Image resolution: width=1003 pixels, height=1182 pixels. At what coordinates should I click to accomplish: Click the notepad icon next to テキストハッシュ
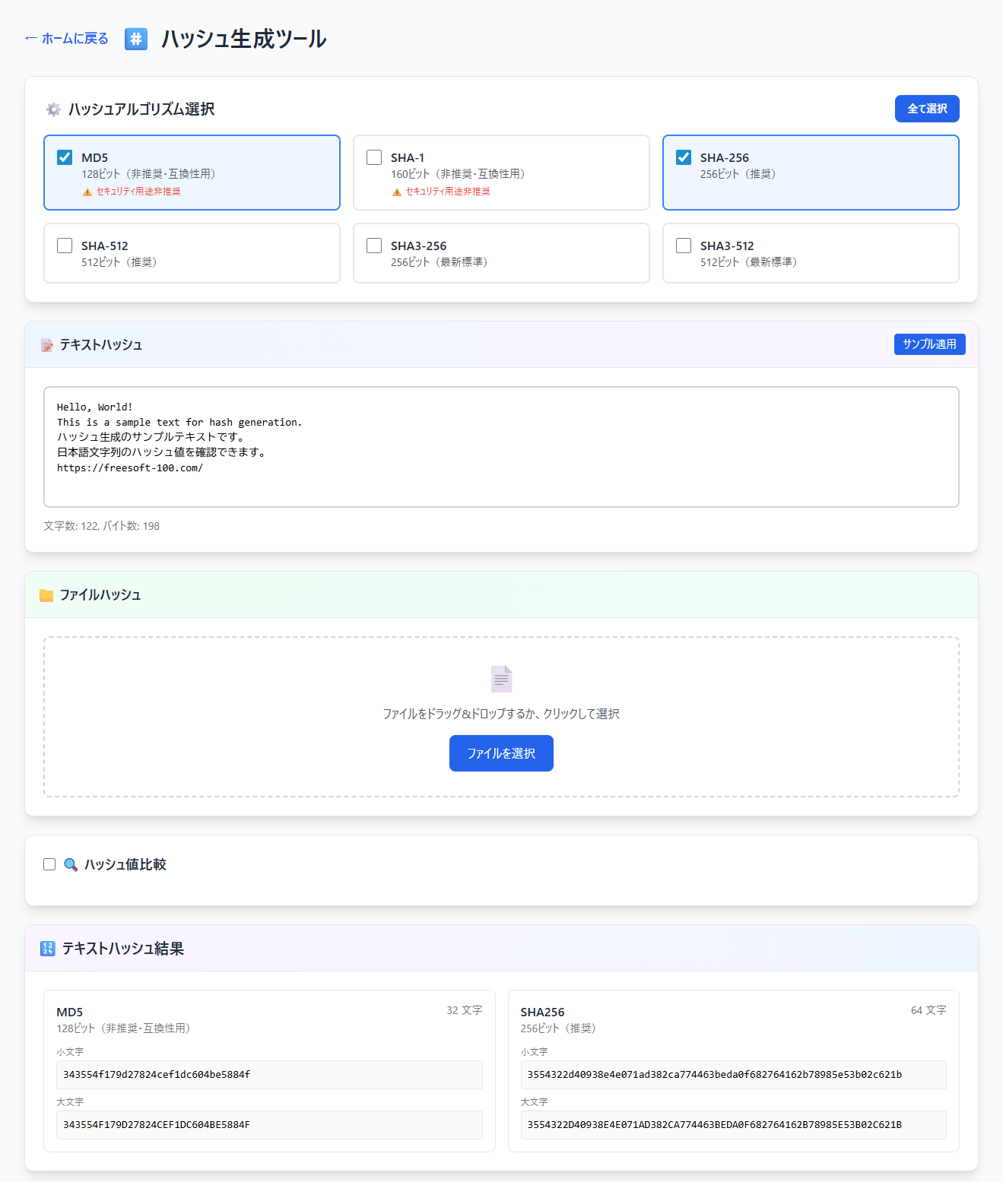tap(47, 345)
